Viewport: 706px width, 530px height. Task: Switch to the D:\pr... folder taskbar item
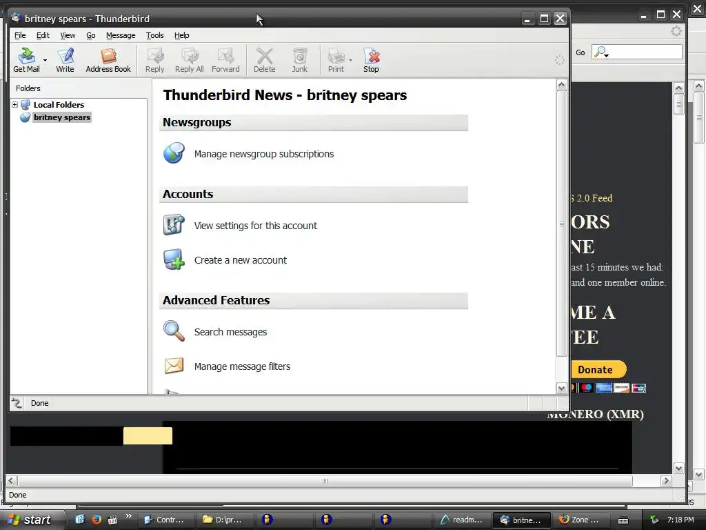coord(223,520)
